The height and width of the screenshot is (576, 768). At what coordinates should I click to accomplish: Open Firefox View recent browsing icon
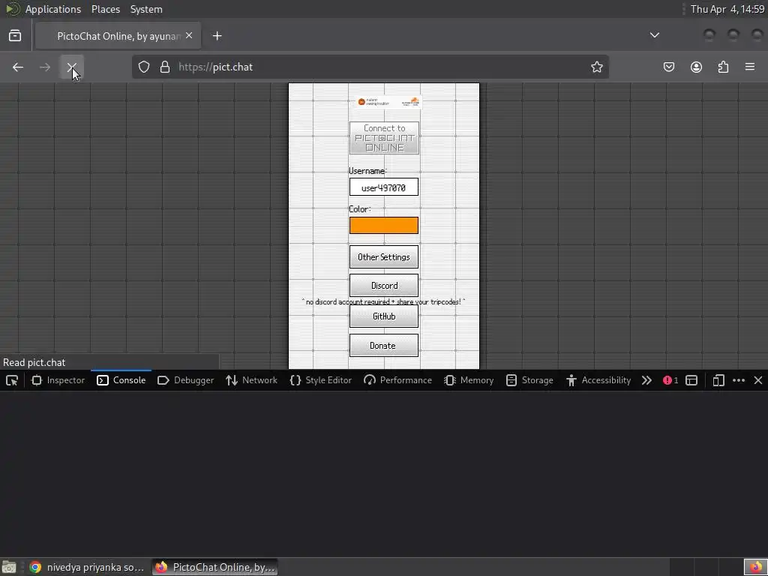(x=15, y=36)
